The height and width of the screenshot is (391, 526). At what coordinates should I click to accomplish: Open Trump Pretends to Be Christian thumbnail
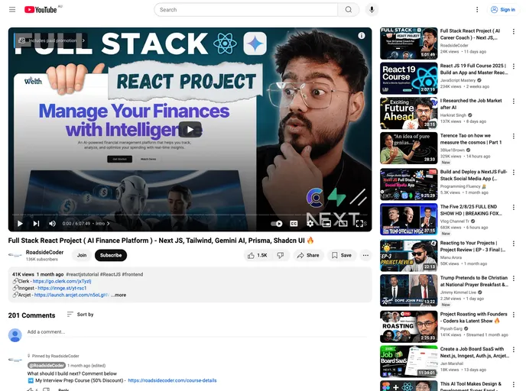(408, 290)
